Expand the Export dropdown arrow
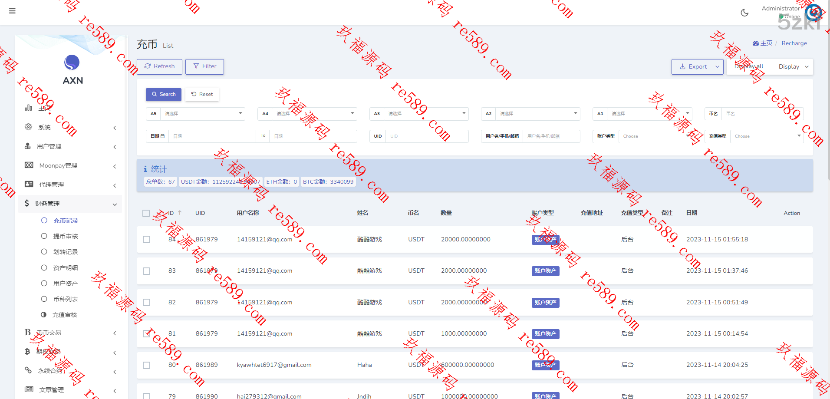 click(717, 67)
